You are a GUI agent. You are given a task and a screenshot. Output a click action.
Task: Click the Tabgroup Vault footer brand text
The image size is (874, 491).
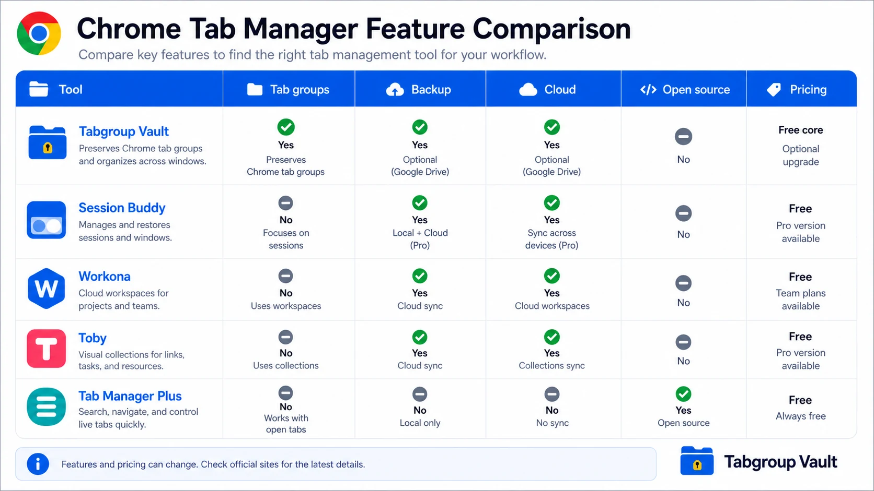pos(780,462)
